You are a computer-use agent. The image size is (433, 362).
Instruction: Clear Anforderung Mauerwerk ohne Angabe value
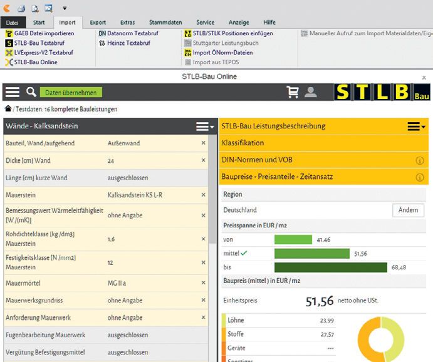[203, 318]
